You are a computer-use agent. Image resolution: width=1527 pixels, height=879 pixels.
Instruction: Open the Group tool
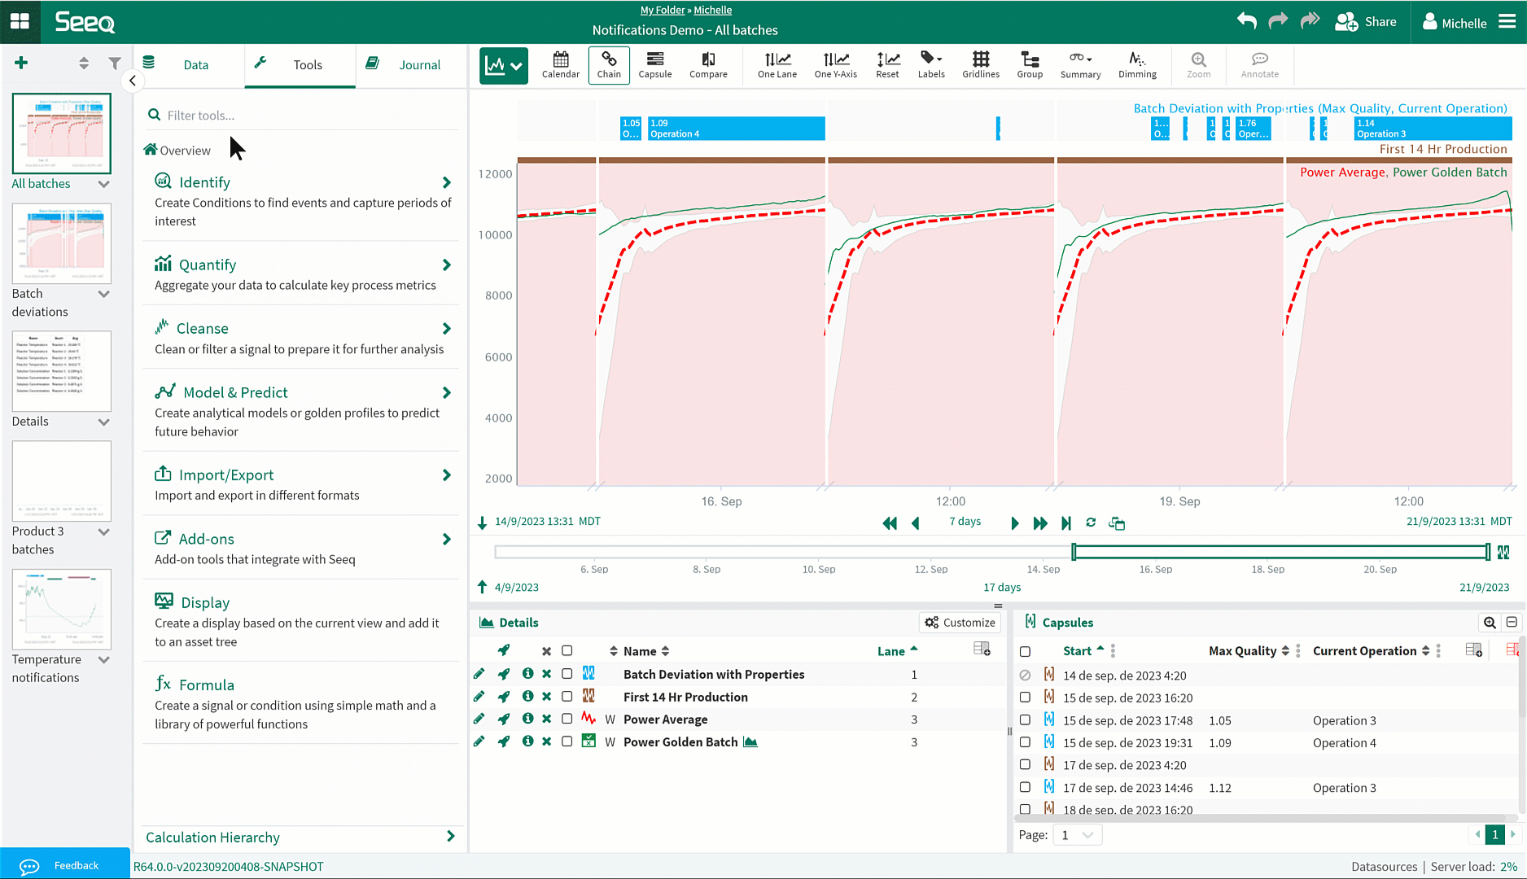[1030, 65]
